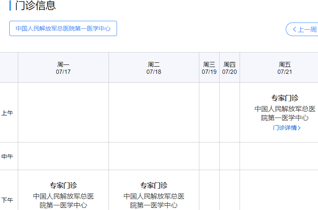Click the 上午 row label
Viewport: 318px width, 210px height.
click(7, 113)
